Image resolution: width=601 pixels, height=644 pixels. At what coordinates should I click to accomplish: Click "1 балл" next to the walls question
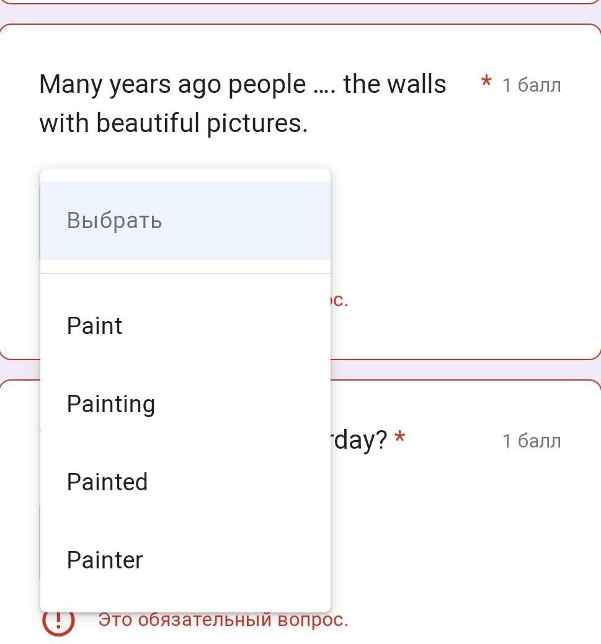pyautogui.click(x=532, y=85)
